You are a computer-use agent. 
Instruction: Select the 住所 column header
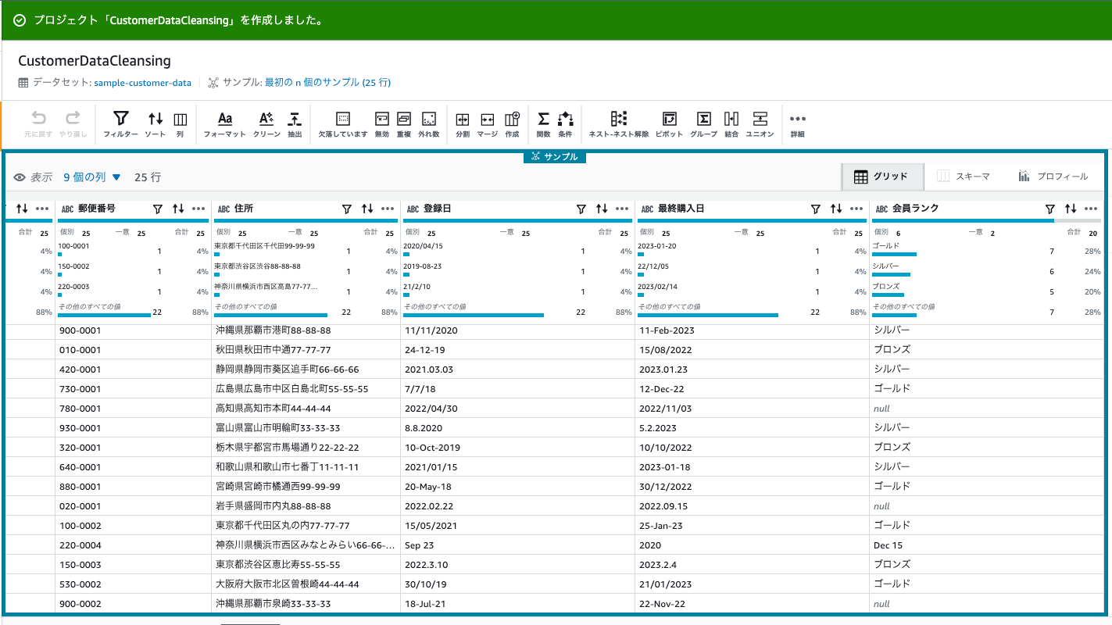pyautogui.click(x=244, y=209)
